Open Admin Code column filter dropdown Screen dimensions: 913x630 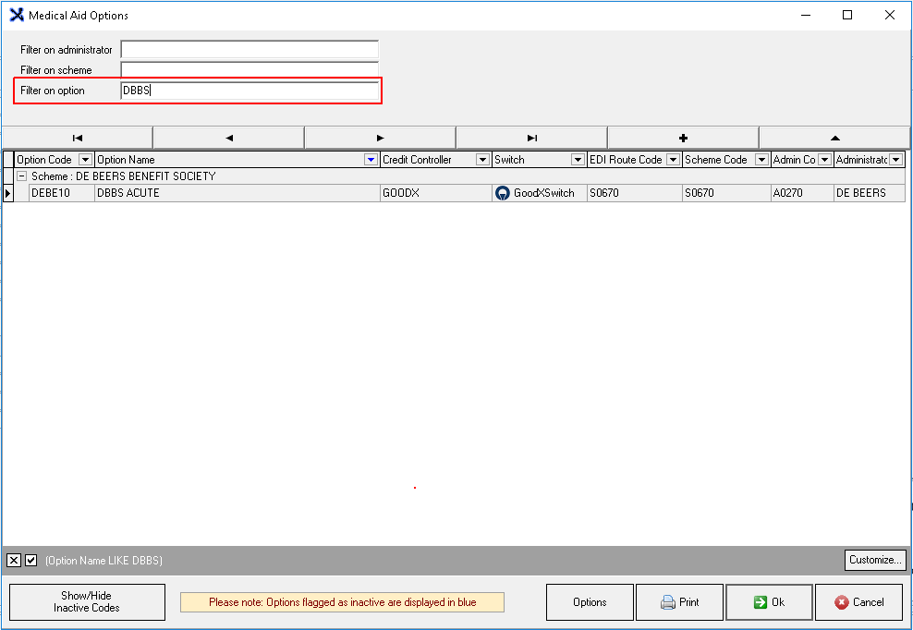[824, 160]
